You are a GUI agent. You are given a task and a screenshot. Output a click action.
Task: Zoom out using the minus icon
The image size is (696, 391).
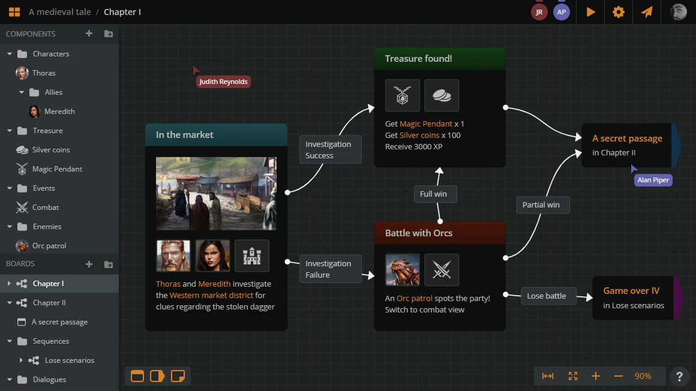619,376
